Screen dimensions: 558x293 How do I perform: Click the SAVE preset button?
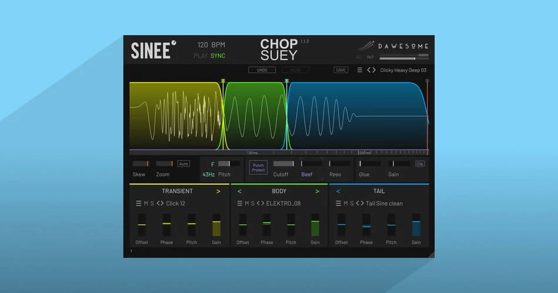point(341,70)
